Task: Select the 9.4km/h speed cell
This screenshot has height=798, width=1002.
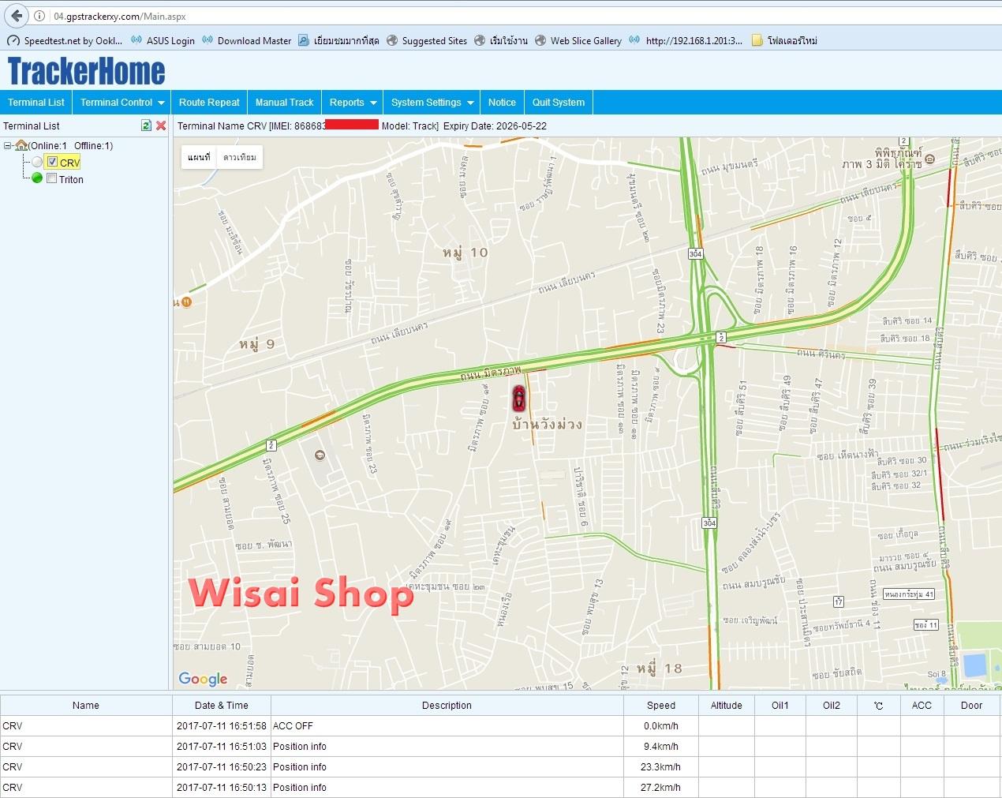Action: 661,747
